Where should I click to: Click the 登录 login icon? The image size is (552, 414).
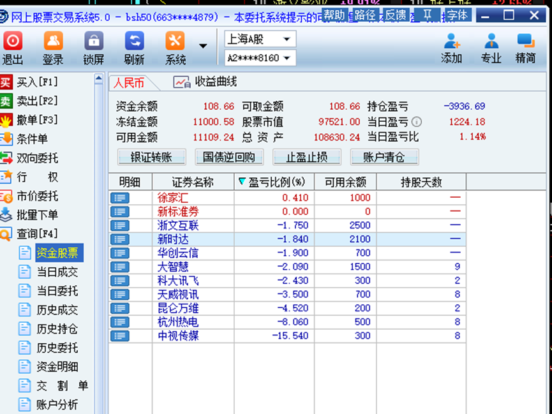pos(53,42)
